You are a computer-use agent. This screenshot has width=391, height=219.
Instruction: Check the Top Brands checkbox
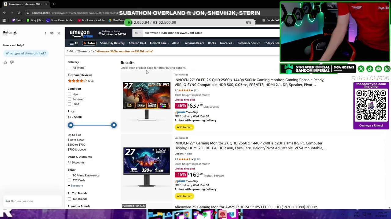coord(69,199)
